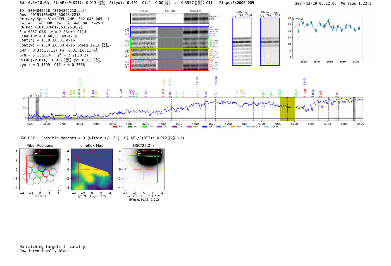Click the 'Pixel Flat' column header
The width and height of the screenshot is (391, 266).
click(x=170, y=11)
